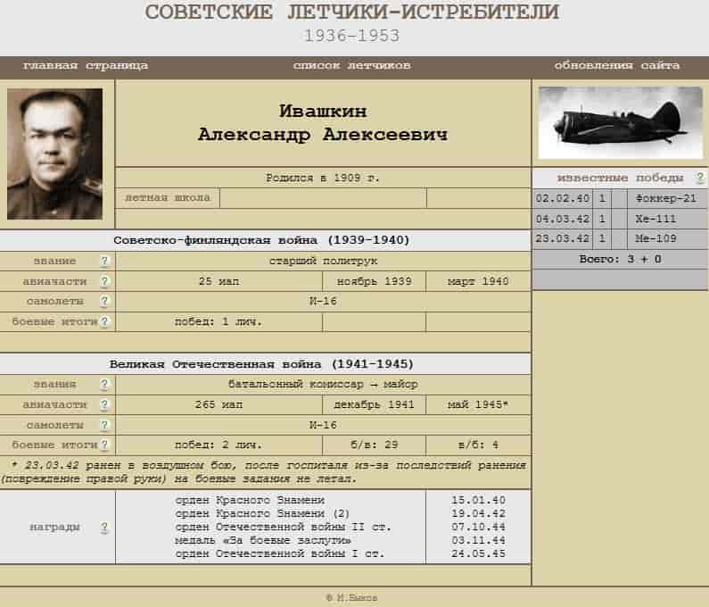Click help icon next to звание row
The image size is (709, 607).
104,262
